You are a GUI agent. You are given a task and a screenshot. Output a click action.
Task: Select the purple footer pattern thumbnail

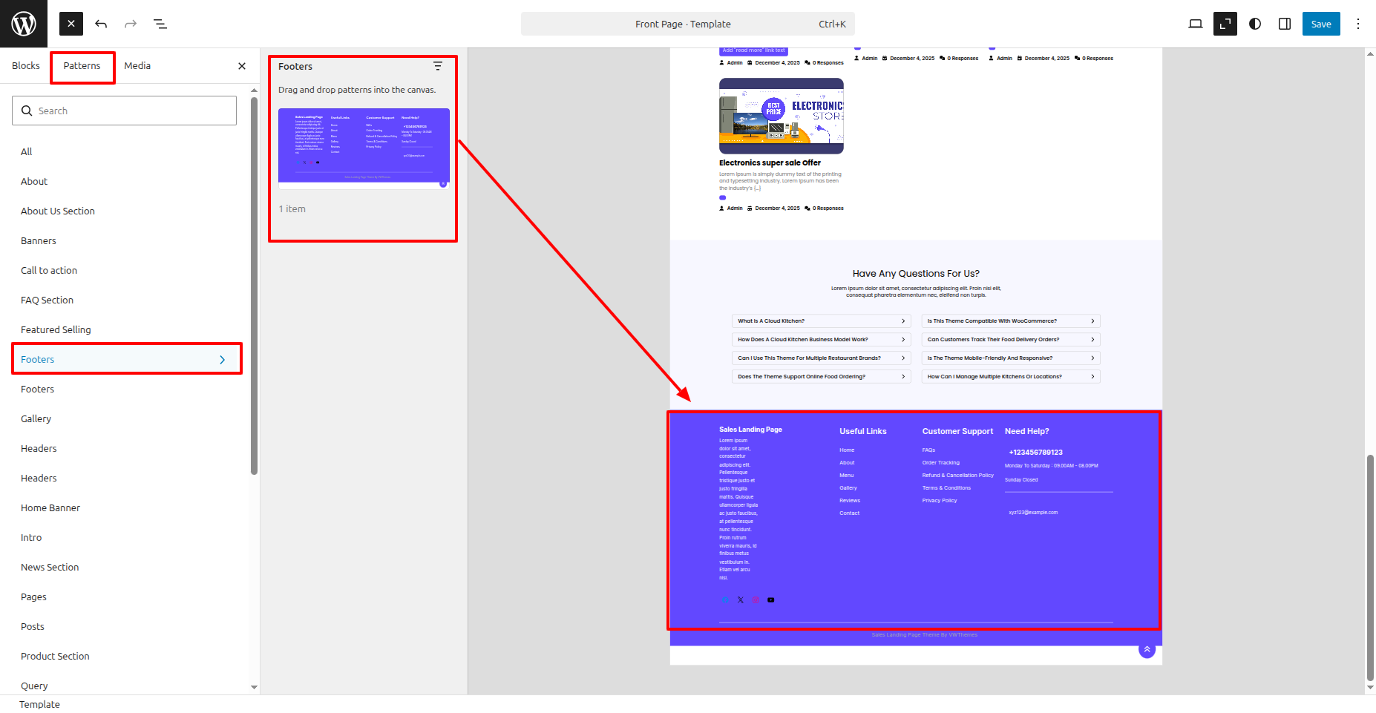point(364,146)
